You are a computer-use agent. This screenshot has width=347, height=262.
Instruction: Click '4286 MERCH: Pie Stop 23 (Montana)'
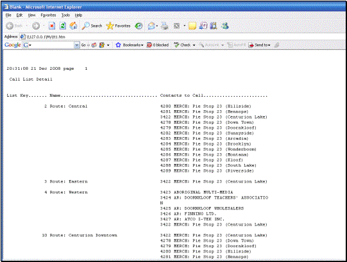[204, 154]
